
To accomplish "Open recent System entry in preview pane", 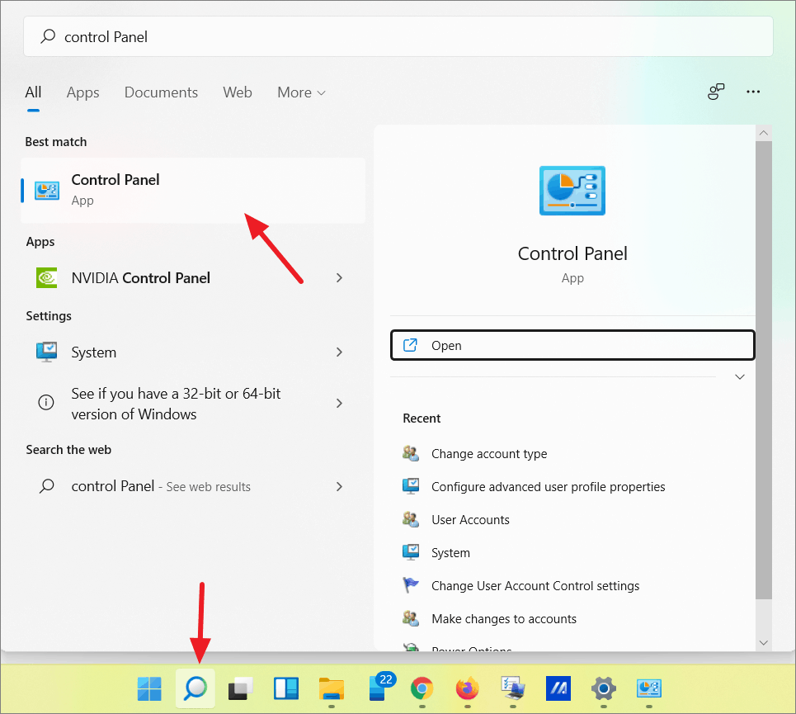I will pyautogui.click(x=450, y=552).
